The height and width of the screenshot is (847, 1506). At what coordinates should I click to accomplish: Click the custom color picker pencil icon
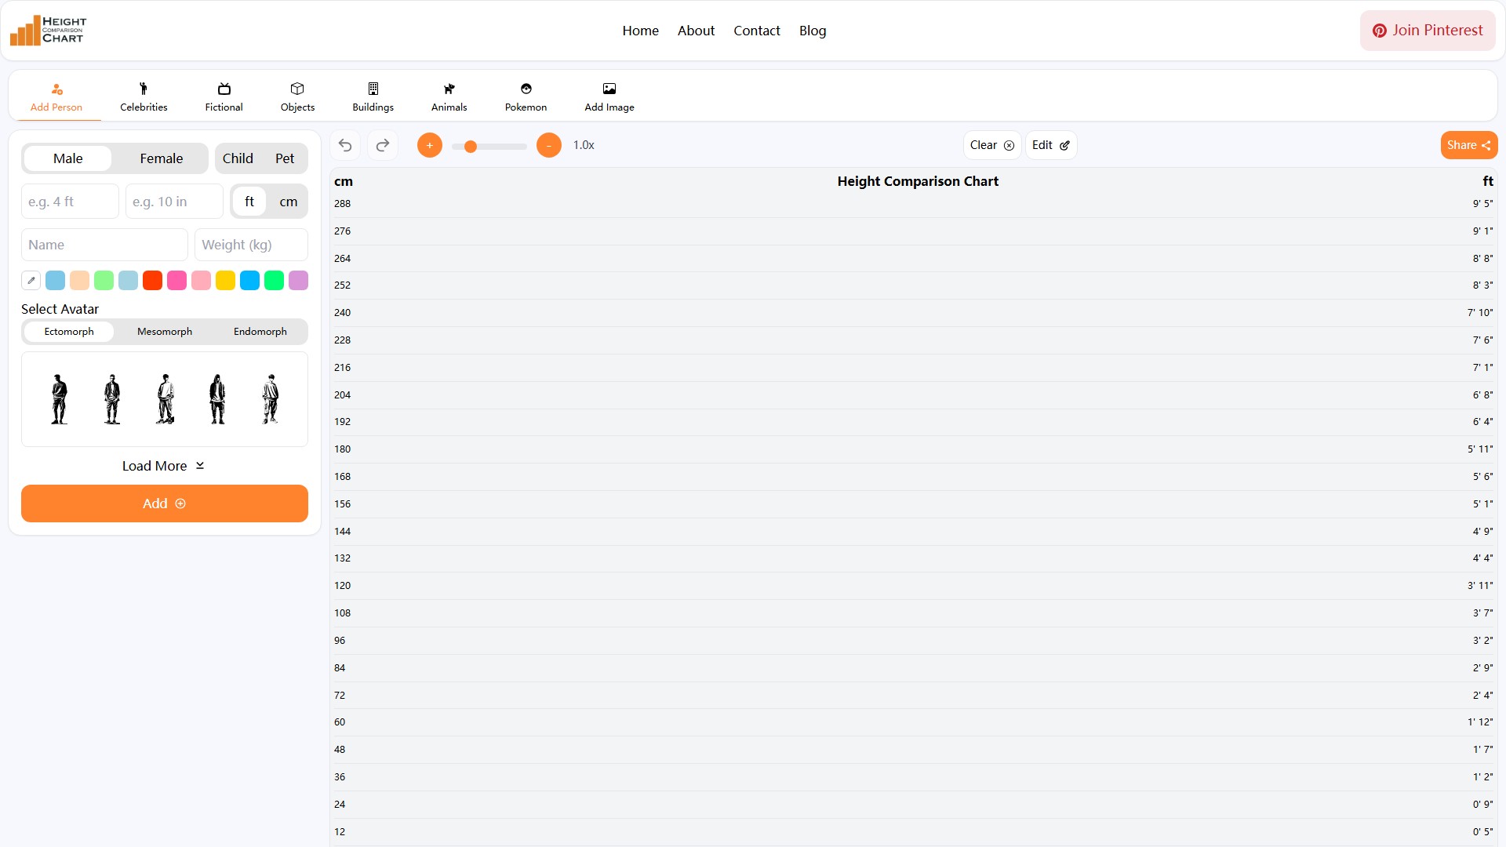[x=31, y=281]
